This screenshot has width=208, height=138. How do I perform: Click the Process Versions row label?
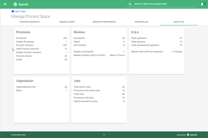25,45
